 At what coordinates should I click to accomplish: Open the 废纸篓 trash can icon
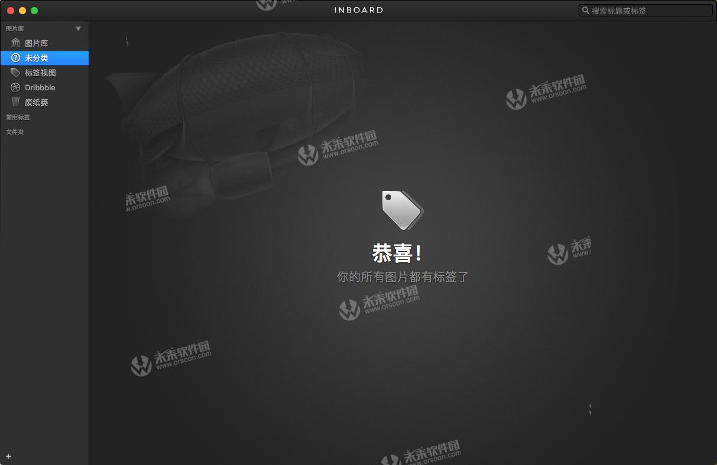(15, 102)
